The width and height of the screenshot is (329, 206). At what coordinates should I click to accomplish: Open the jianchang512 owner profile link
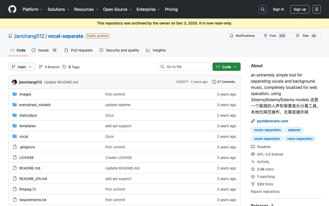point(29,36)
